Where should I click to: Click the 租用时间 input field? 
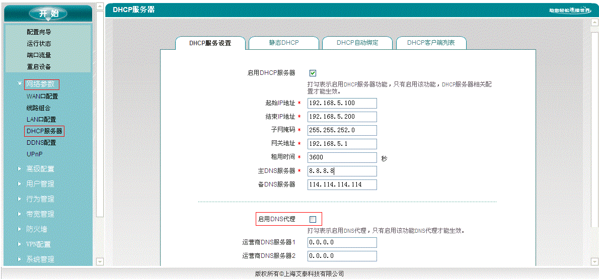pos(342,158)
